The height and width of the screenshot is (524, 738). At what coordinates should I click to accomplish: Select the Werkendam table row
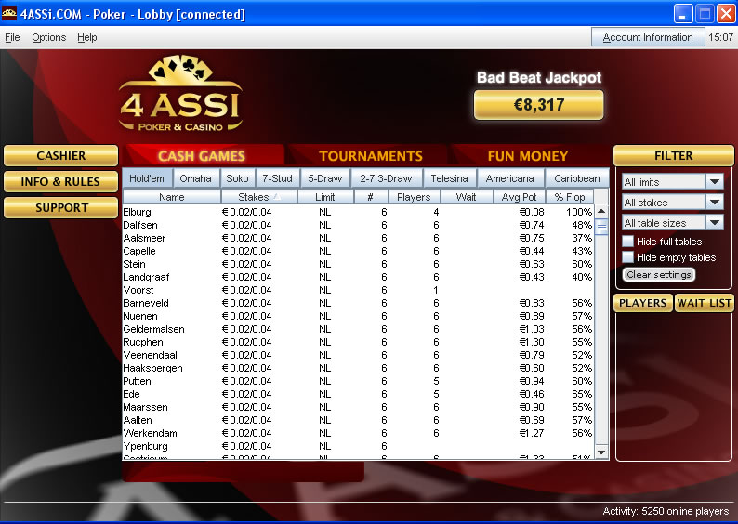click(x=358, y=433)
